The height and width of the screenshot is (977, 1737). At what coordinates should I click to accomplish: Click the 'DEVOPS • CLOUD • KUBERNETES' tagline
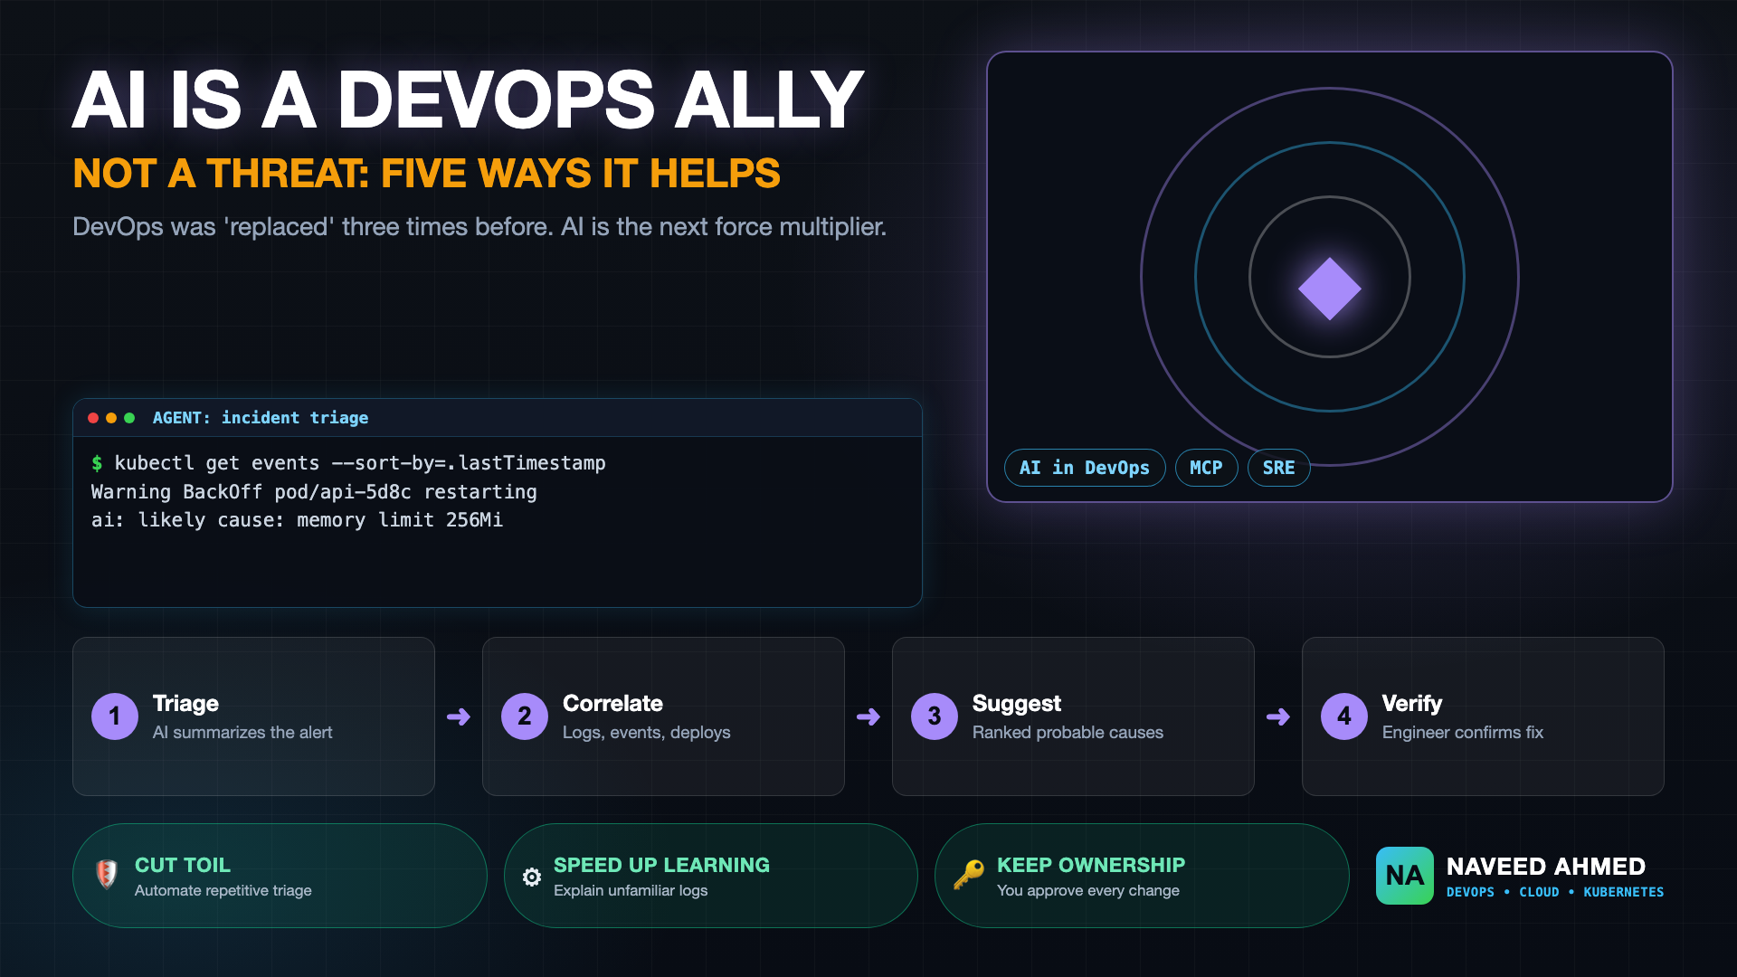click(x=1555, y=892)
